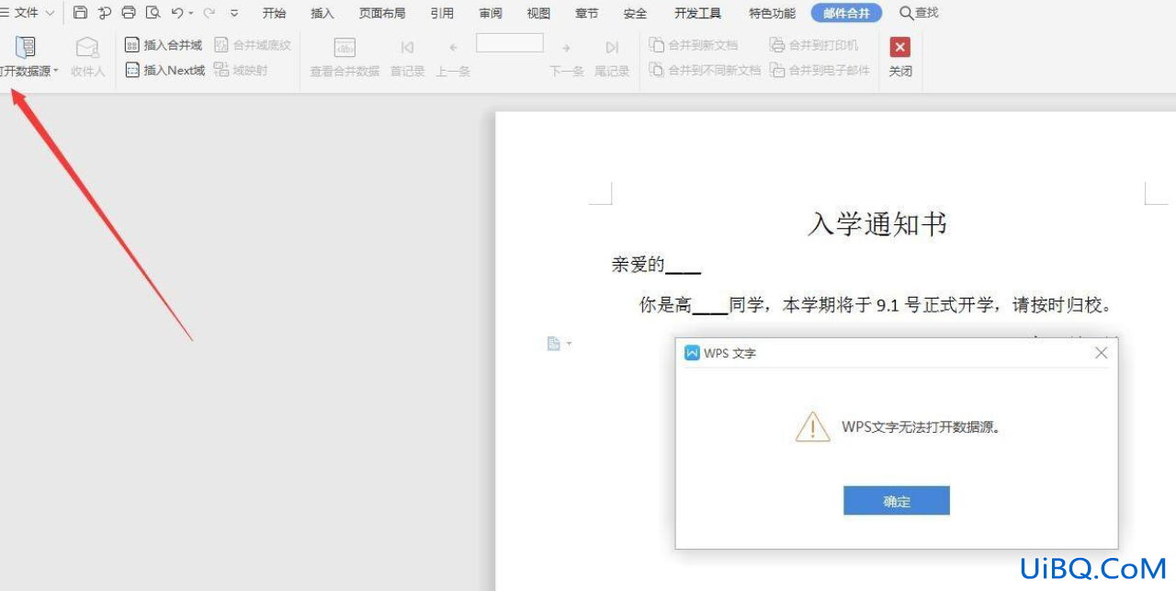The width and height of the screenshot is (1176, 591).
Task: Switch to the 视图 tab
Action: [x=538, y=13]
